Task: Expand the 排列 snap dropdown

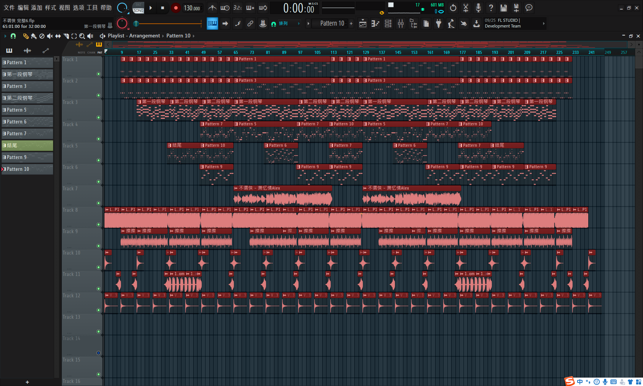Action: click(299, 24)
